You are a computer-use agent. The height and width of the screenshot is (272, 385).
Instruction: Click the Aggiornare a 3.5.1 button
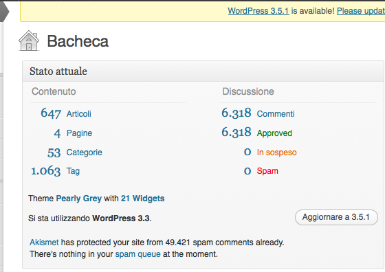[336, 217]
